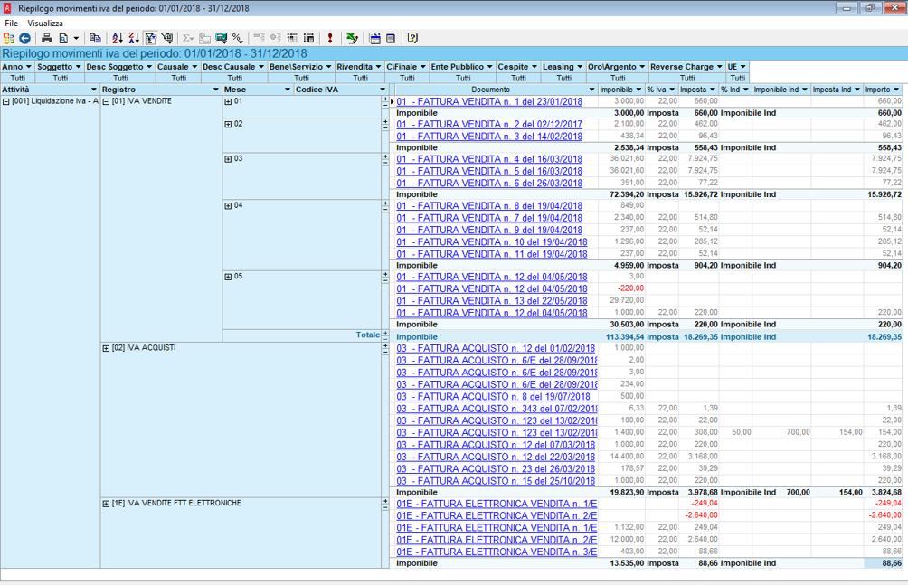Click the save layout icon right of Excel

(x=374, y=38)
